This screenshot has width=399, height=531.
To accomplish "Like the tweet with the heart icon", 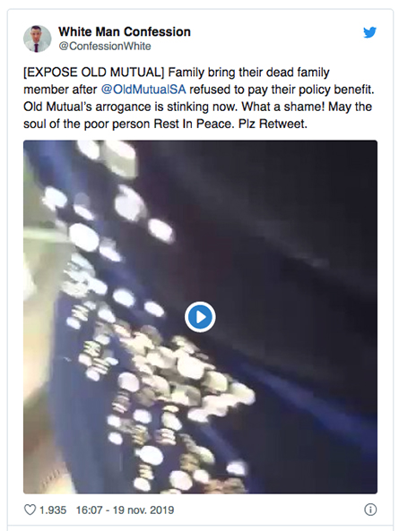I will [30, 510].
